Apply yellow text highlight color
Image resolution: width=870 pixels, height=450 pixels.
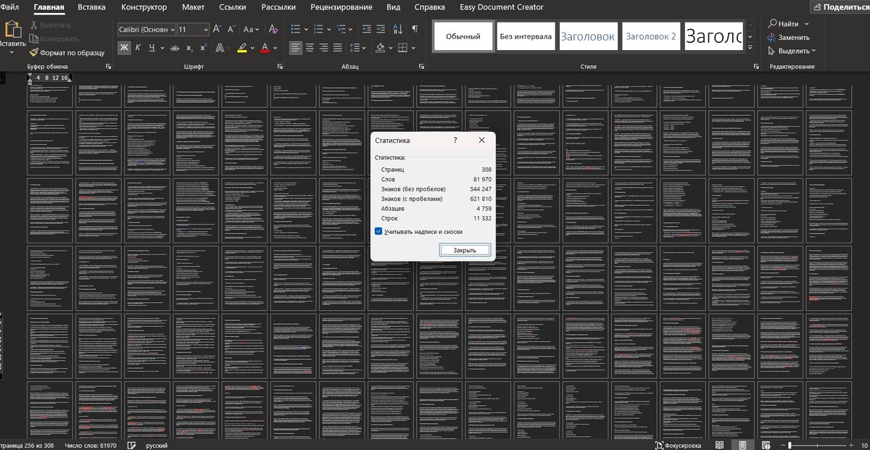242,48
